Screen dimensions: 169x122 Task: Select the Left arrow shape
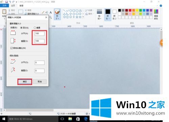pyautogui.click(x=64, y=17)
